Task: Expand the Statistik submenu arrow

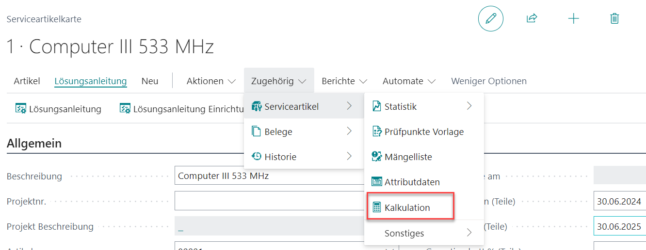Action: [469, 106]
